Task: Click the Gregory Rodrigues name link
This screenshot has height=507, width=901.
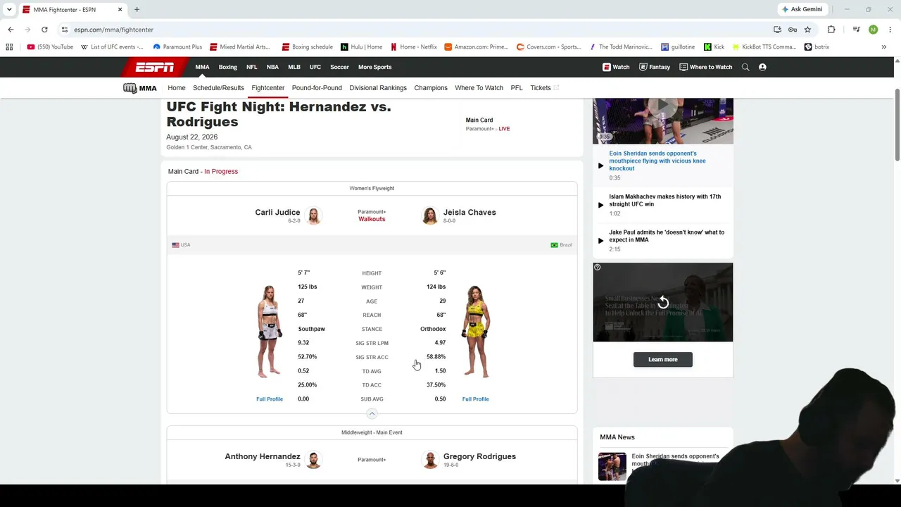Action: [x=479, y=456]
